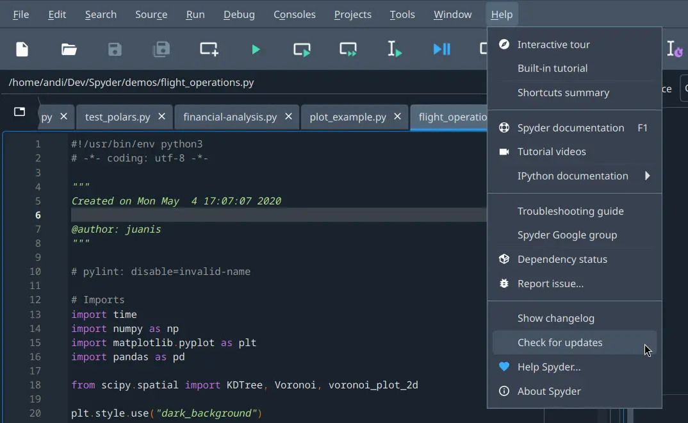Viewport: 688px width, 423px height.
Task: Choose Built-in tutorial from Help menu
Action: (575, 69)
